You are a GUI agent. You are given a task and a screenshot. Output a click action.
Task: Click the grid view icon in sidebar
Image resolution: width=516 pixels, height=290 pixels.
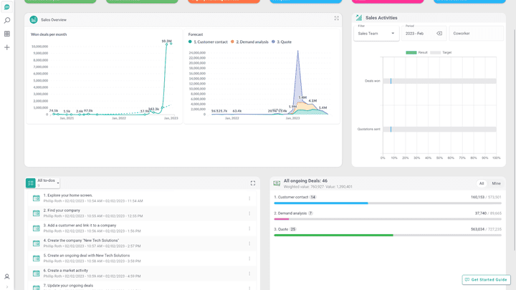pos(7,34)
